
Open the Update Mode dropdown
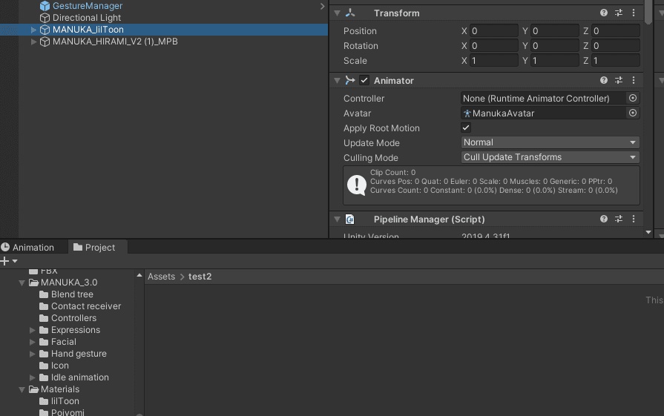coord(550,142)
